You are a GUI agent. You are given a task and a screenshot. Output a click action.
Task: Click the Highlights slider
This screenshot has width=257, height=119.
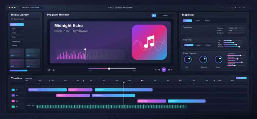(236, 65)
